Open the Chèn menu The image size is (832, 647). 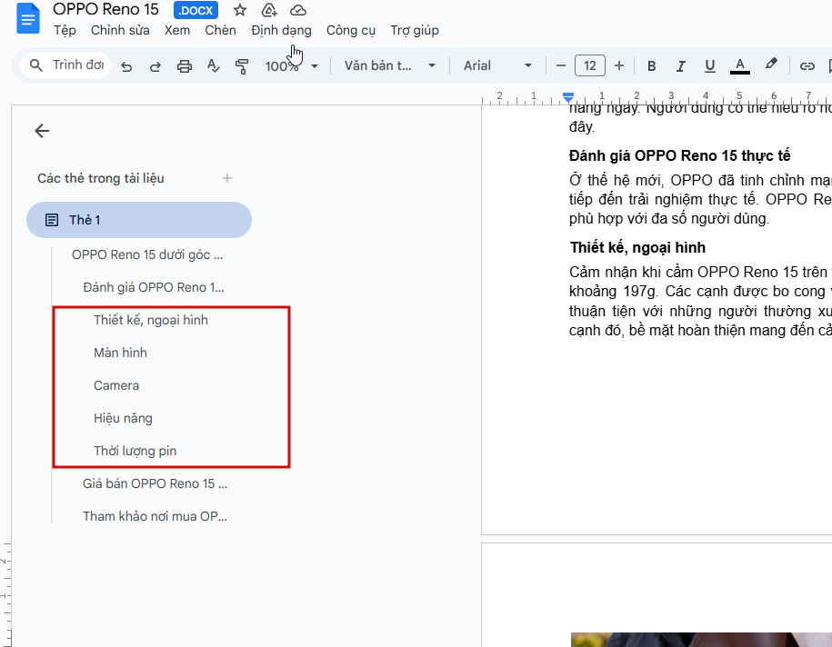click(x=220, y=30)
